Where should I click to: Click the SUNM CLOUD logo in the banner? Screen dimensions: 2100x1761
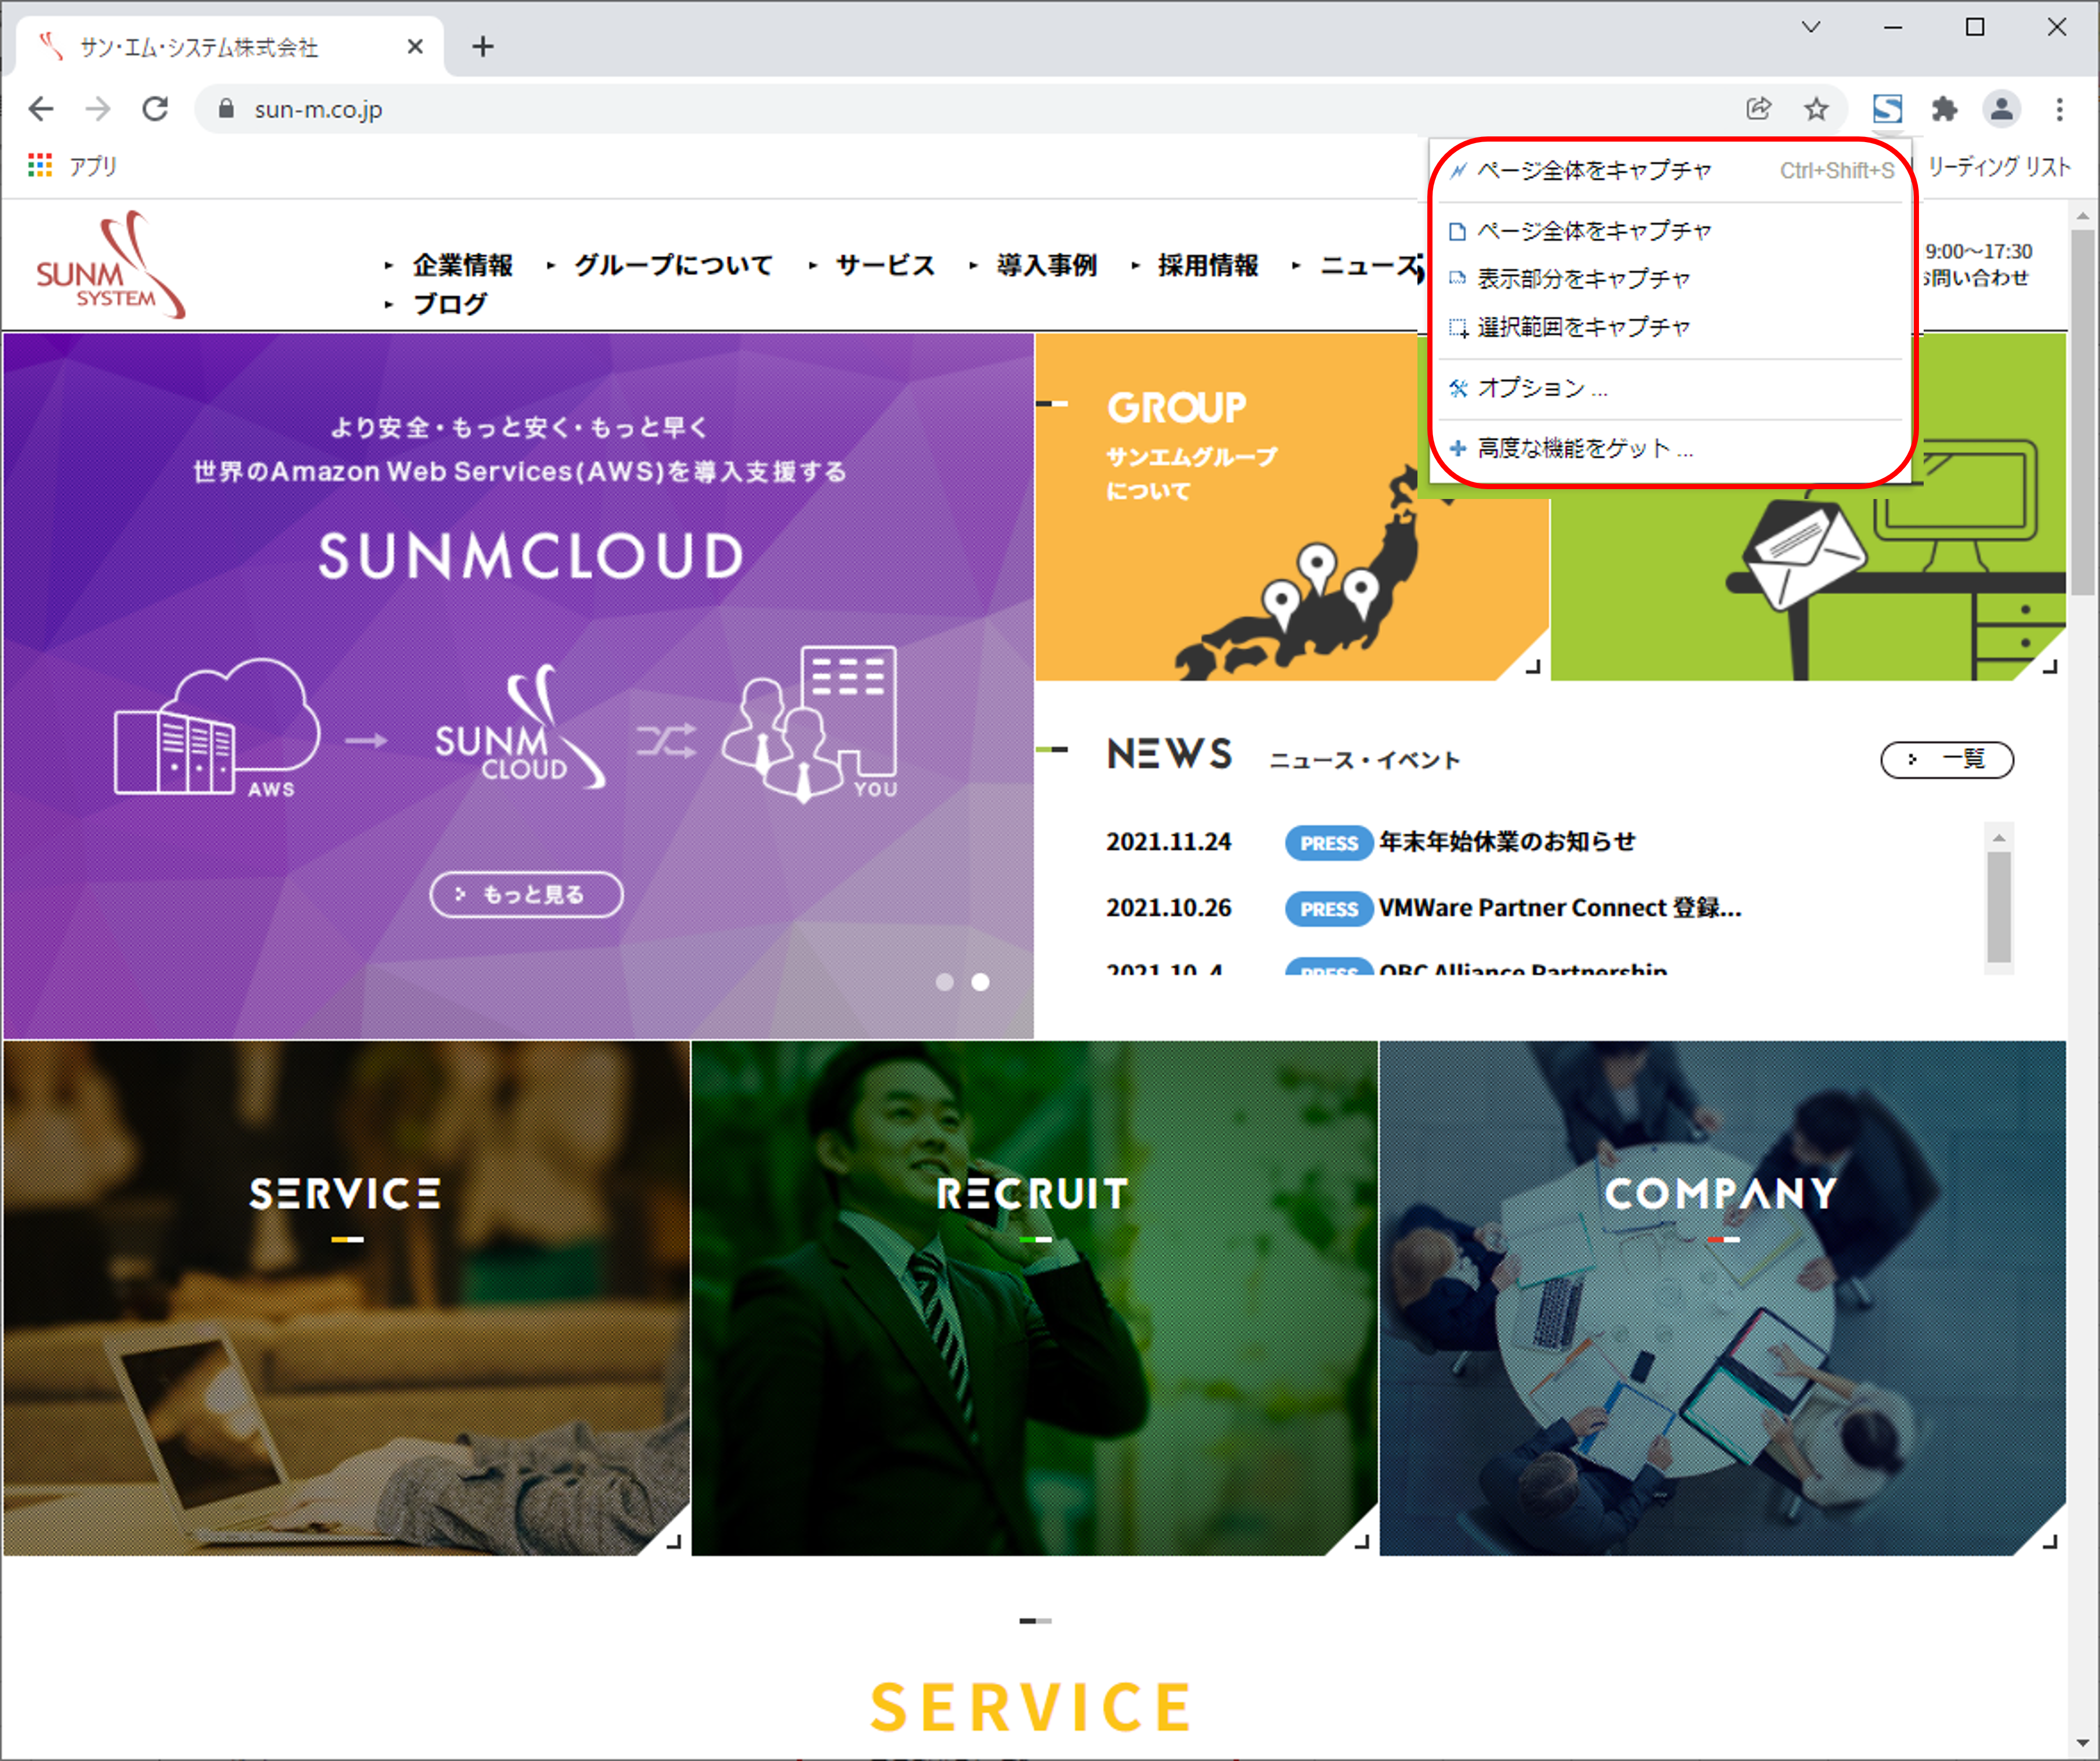(x=521, y=727)
